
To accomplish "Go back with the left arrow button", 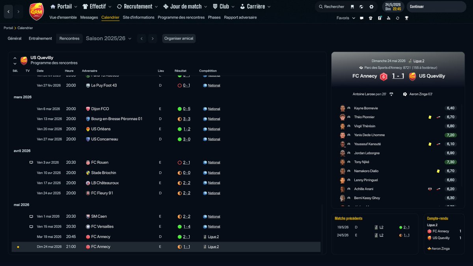I will click(x=9, y=12).
